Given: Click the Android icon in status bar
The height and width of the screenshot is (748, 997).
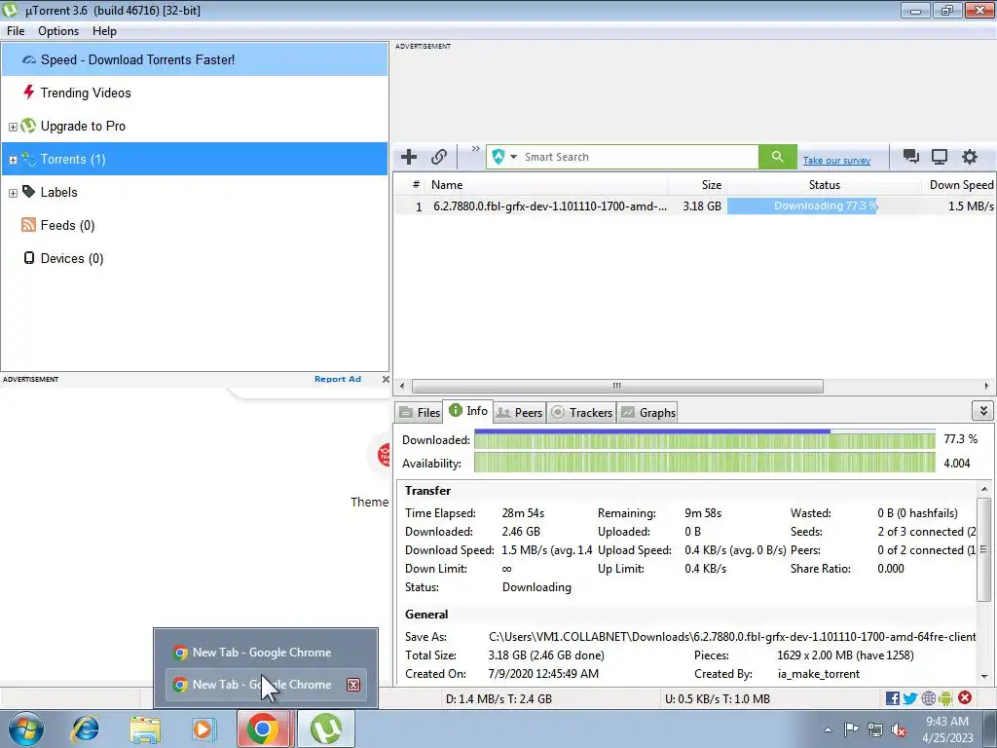Looking at the screenshot, I should [945, 698].
